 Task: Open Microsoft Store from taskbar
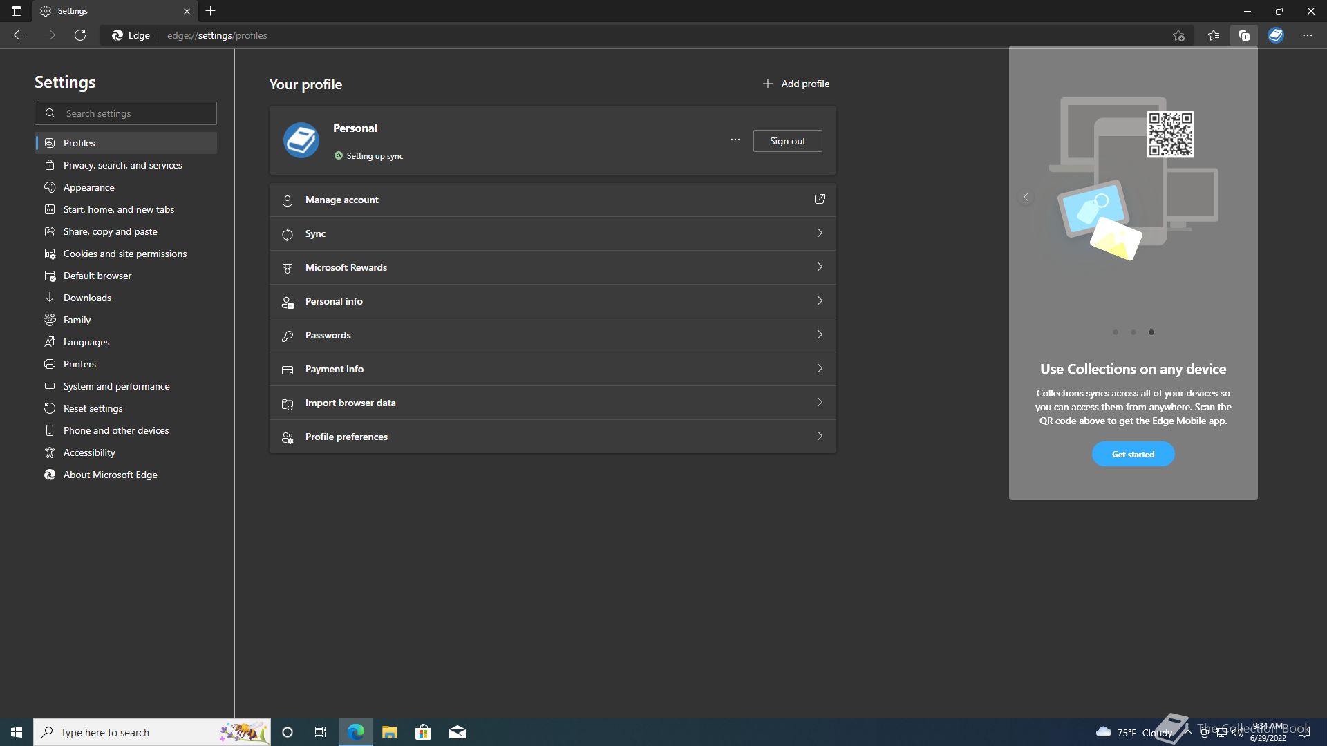(x=423, y=732)
